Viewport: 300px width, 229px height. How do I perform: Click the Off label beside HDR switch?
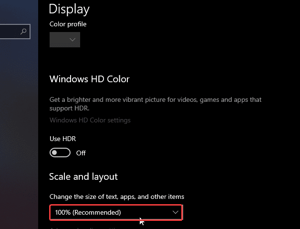click(x=81, y=153)
